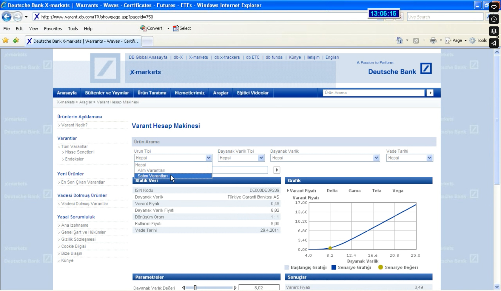The image size is (501, 291).
Task: Click the Select toolbar button
Action: point(182,28)
